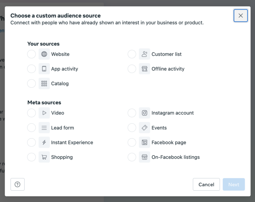Cancel the custom audience dialog
Image resolution: width=255 pixels, height=202 pixels.
click(206, 184)
